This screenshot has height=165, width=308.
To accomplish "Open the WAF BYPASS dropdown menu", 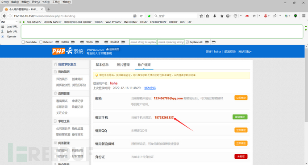I will pyautogui.click(x=113, y=22).
